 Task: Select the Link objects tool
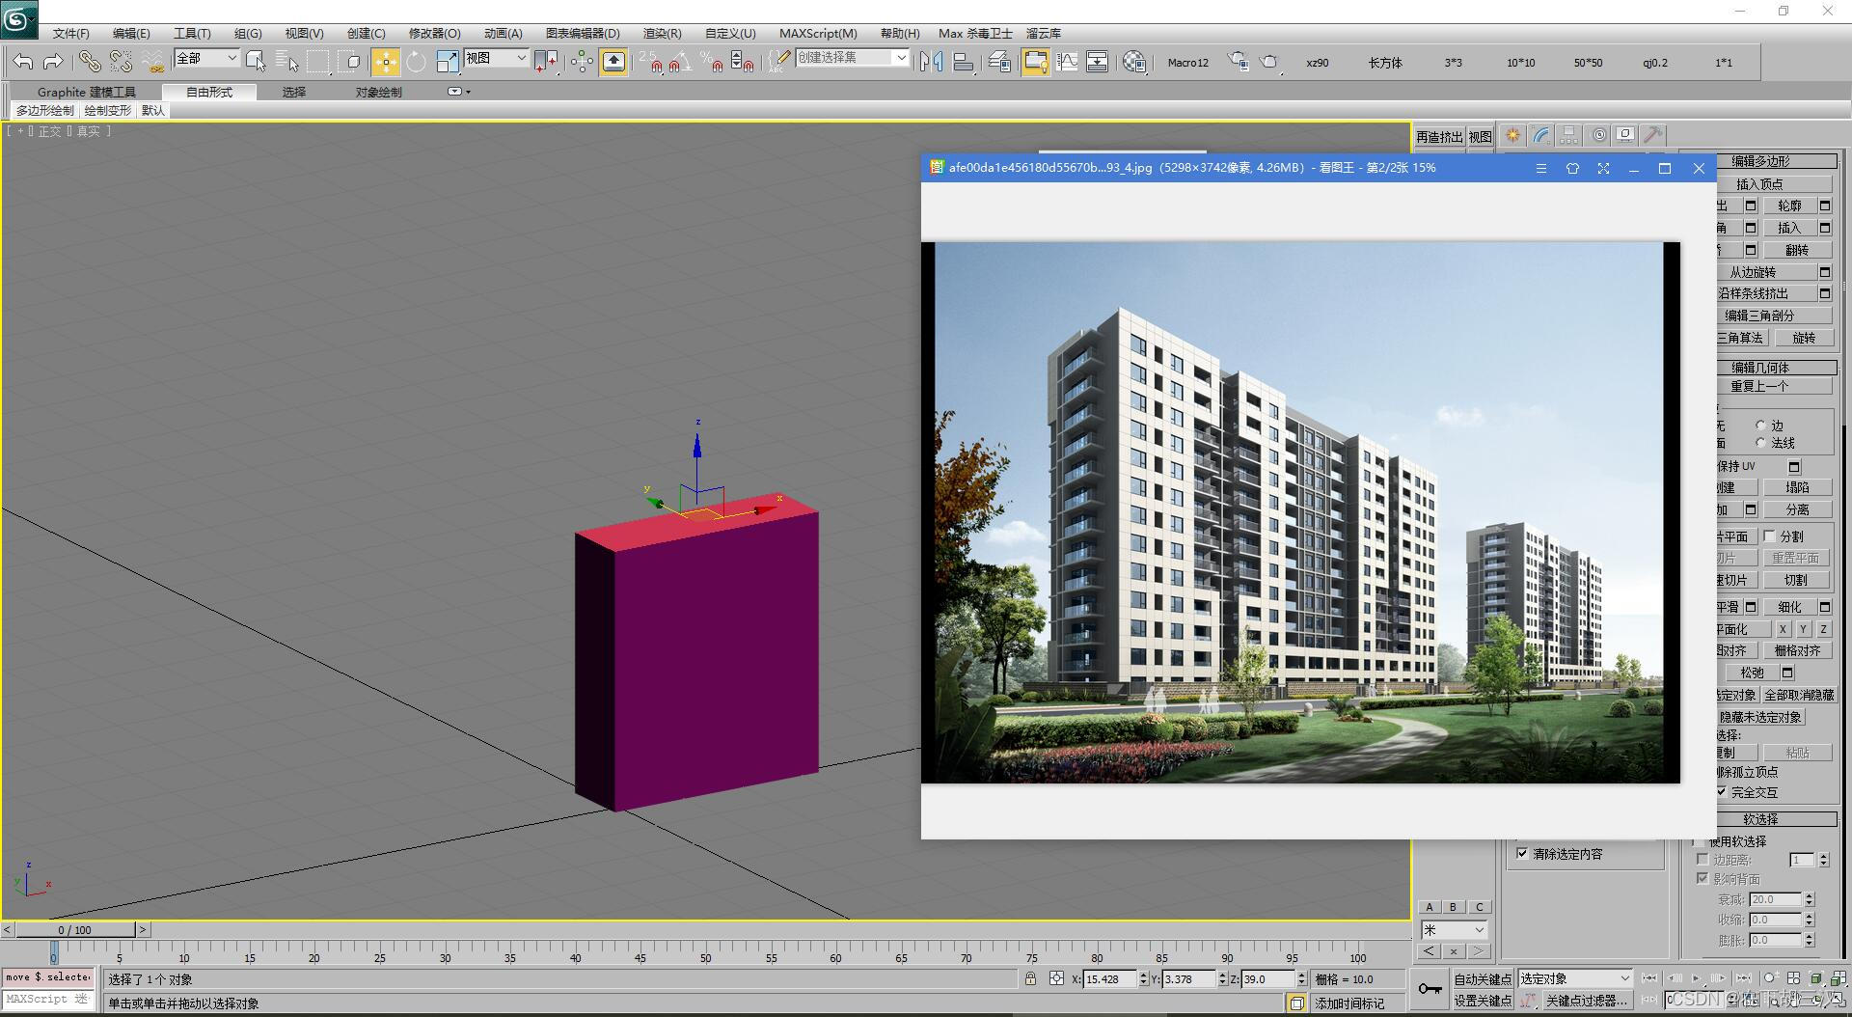point(90,62)
